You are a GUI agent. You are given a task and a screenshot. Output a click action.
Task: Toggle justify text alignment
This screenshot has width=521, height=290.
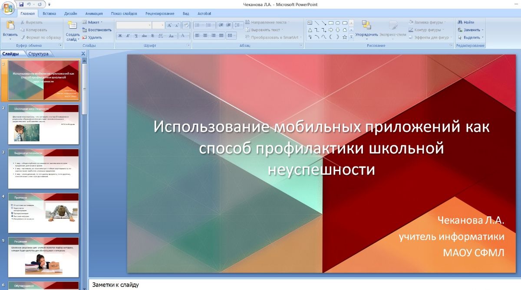coord(221,36)
